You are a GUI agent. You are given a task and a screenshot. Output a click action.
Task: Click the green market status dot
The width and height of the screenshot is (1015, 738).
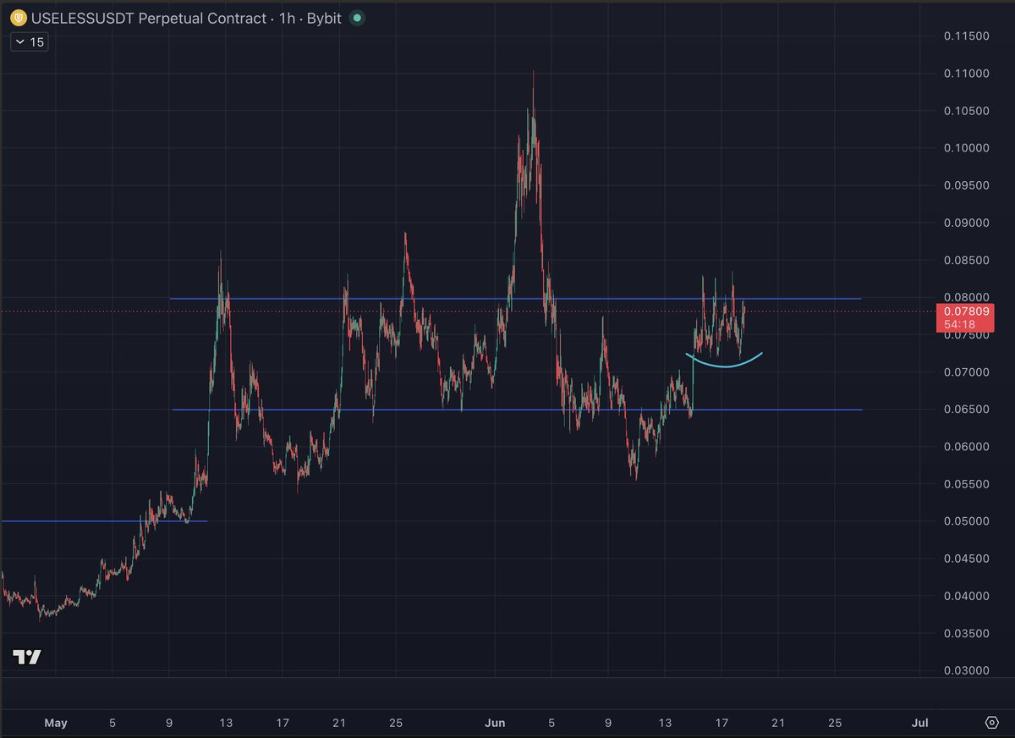(x=358, y=18)
